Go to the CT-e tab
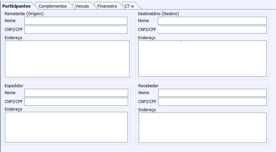Screen dimensions: 276x152 pyautogui.click(x=129, y=6)
